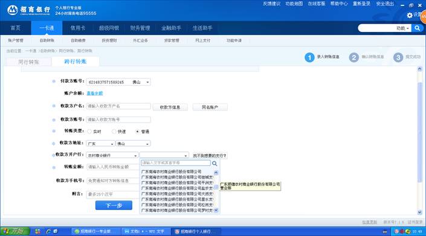Focus the branch search text box
The height and width of the screenshot is (236, 426).
pyautogui.click(x=175, y=163)
